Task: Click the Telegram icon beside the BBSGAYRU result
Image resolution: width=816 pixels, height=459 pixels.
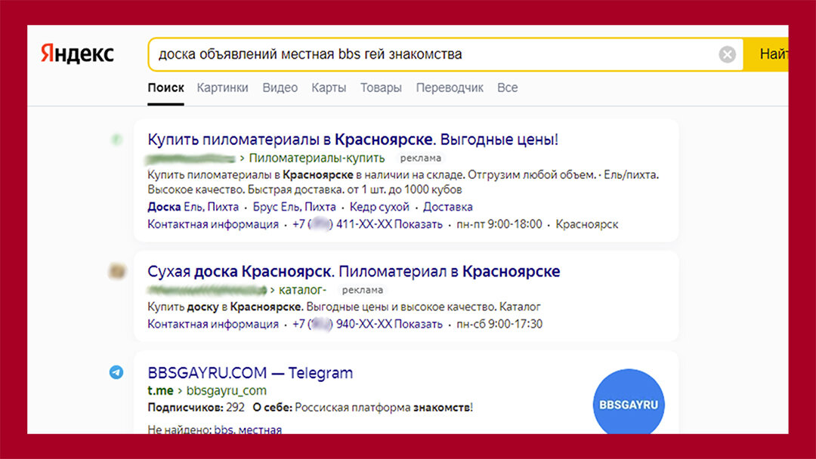Action: tap(116, 372)
